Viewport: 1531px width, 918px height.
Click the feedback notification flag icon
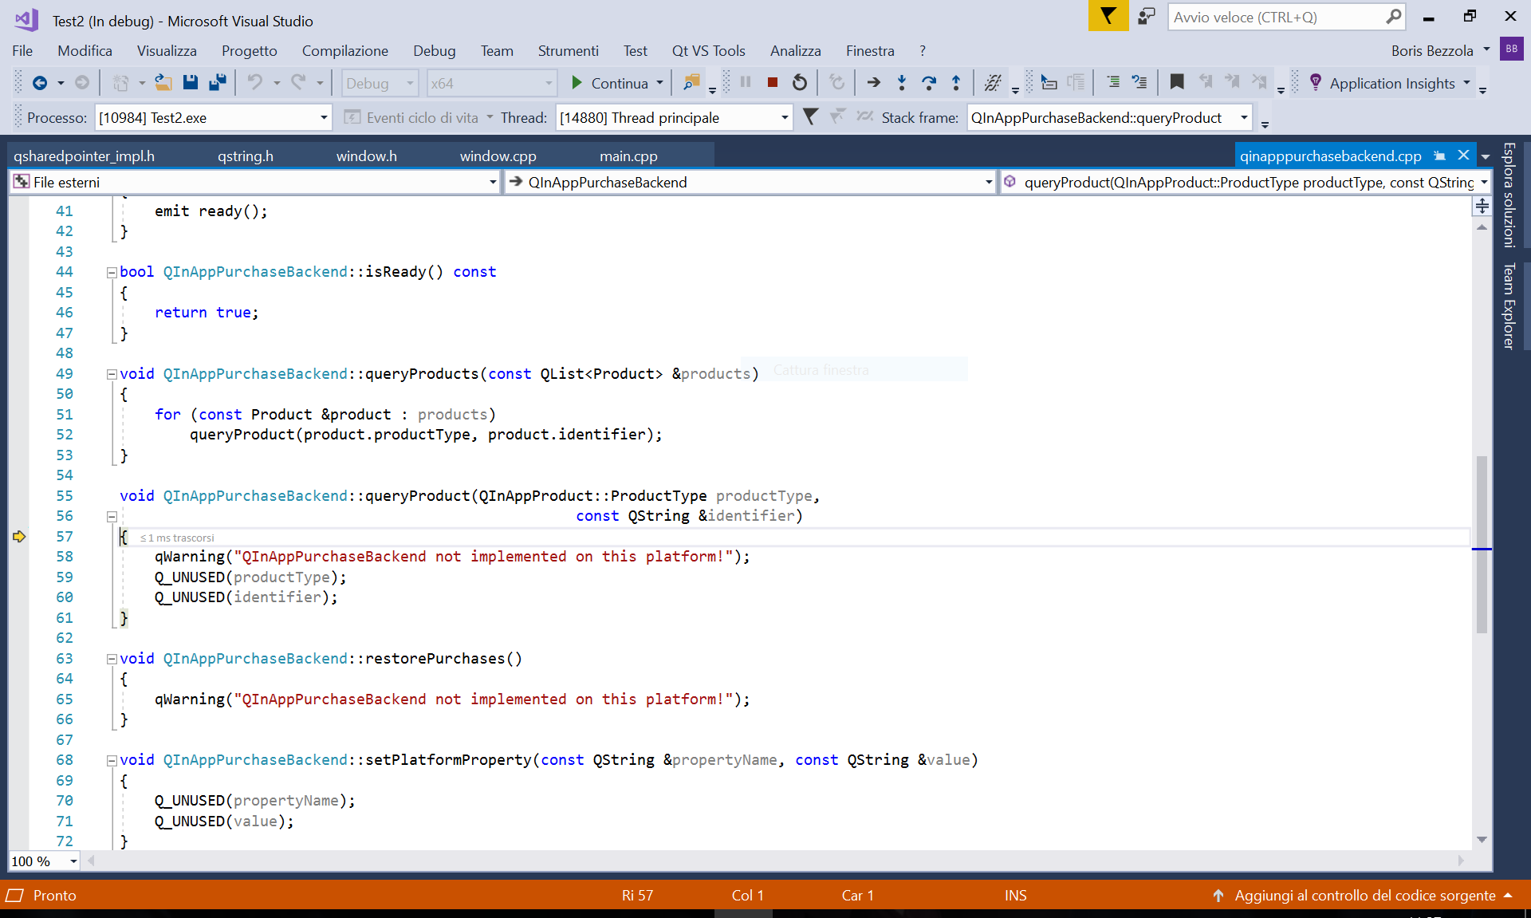click(x=1108, y=16)
